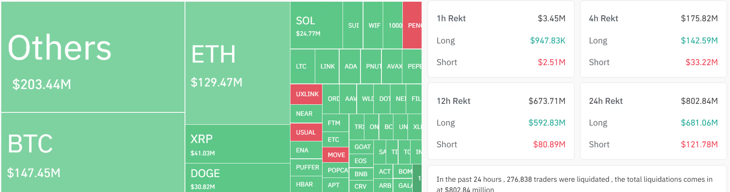Click the LTC heatmap block
The width and height of the screenshot is (730, 192).
coord(302,66)
